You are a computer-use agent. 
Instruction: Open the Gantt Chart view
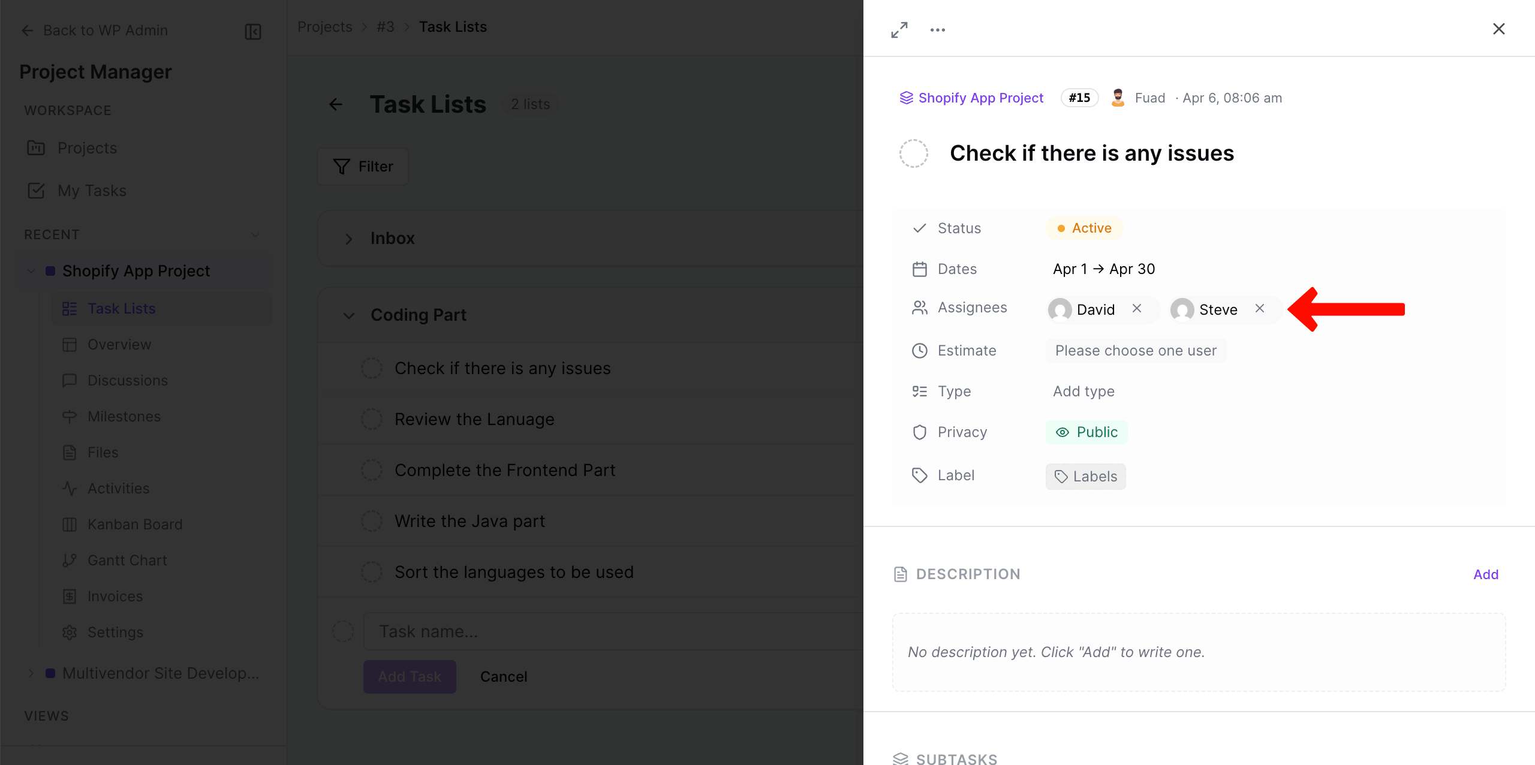point(127,561)
